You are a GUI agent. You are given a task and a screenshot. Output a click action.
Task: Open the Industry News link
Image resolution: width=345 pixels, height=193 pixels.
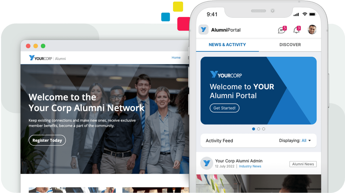(x=250, y=166)
